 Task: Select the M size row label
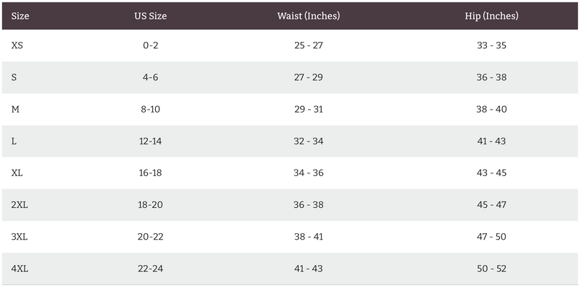pyautogui.click(x=16, y=109)
